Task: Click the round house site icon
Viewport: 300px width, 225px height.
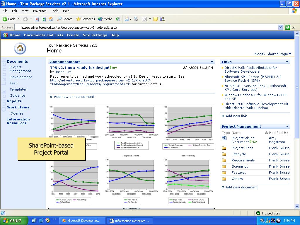Action: (x=20, y=48)
